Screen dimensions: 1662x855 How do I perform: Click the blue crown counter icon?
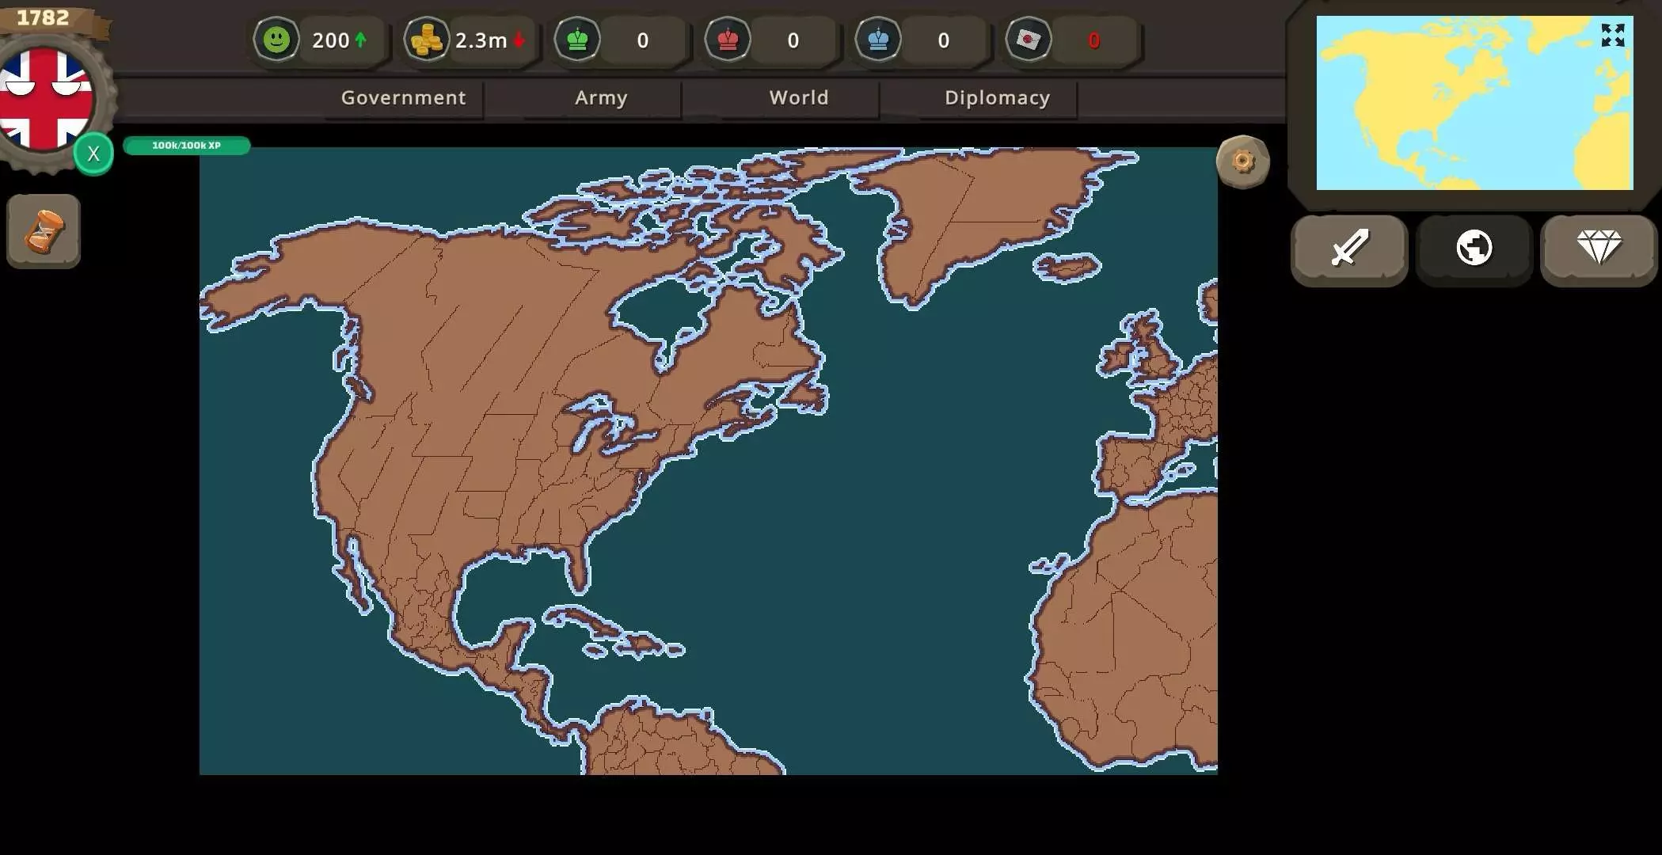coord(878,40)
